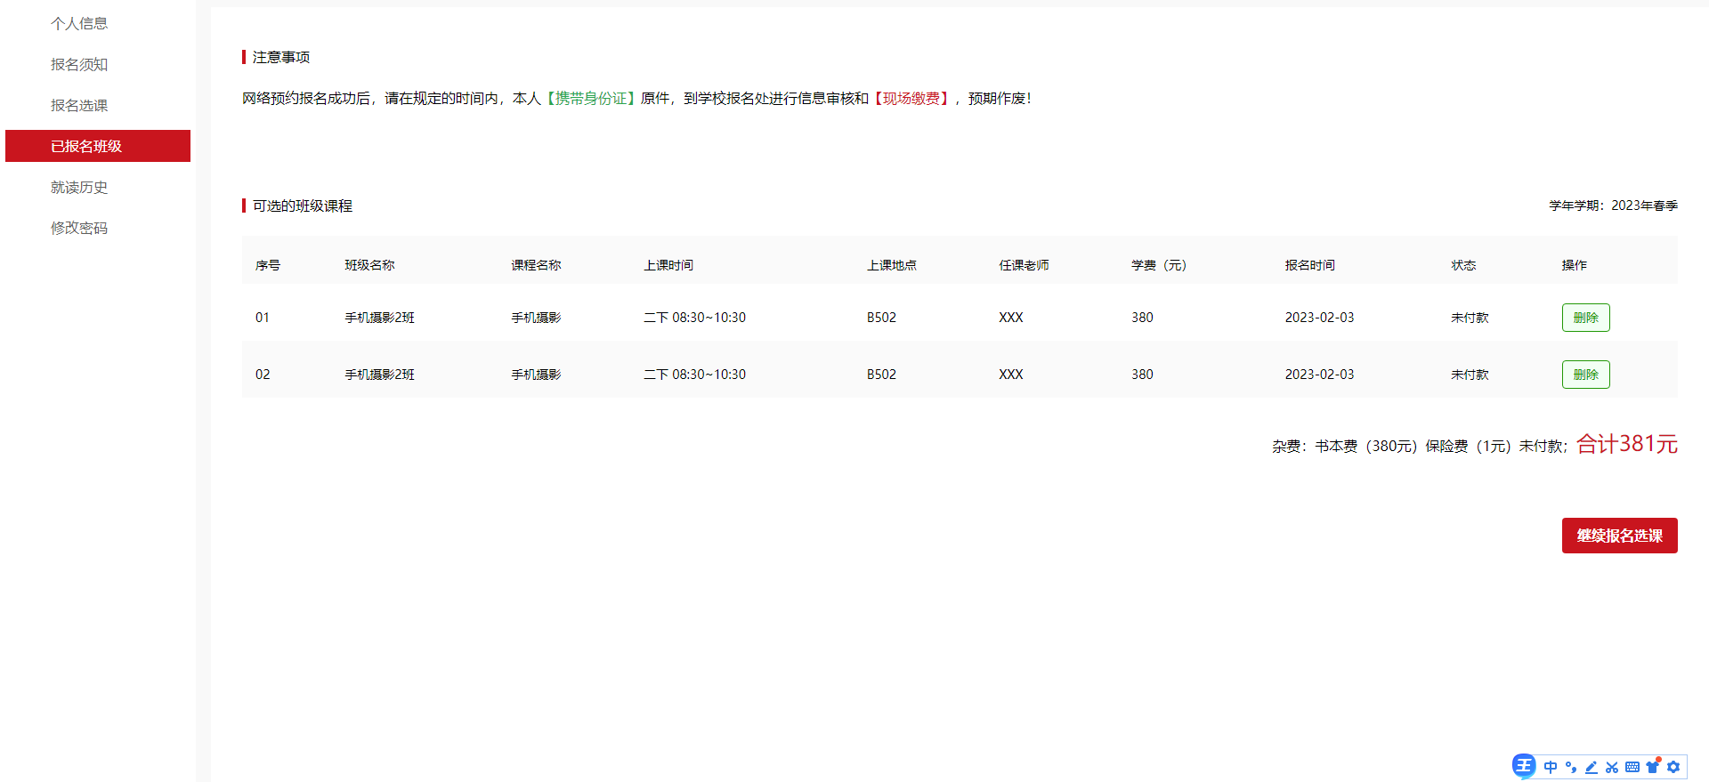This screenshot has height=782, width=1709.
Task: Click the 操作 column header
Action: (1574, 265)
